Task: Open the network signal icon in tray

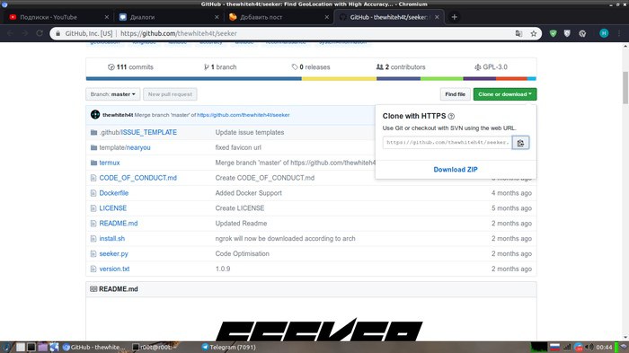Action: (x=567, y=347)
